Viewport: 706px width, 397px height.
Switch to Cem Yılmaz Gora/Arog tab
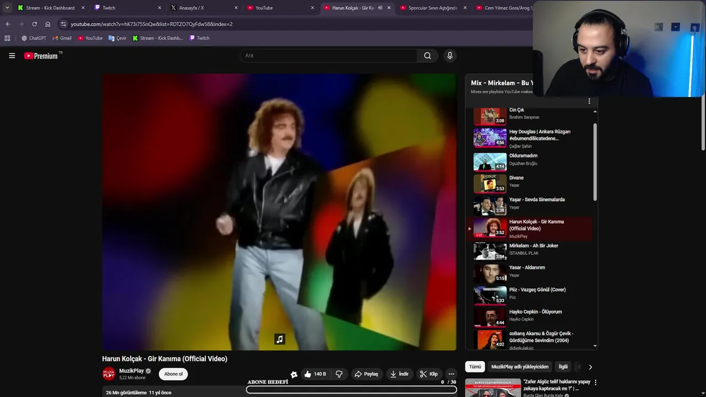tap(502, 8)
